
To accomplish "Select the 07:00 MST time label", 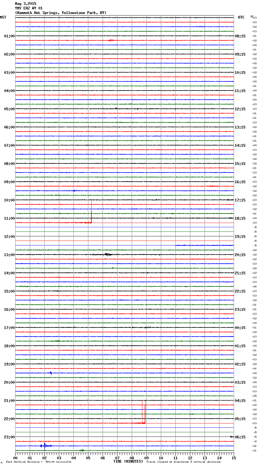I will [9, 146].
